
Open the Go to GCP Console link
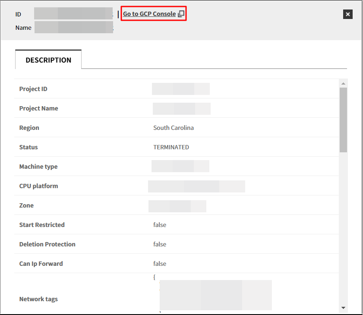tap(149, 14)
